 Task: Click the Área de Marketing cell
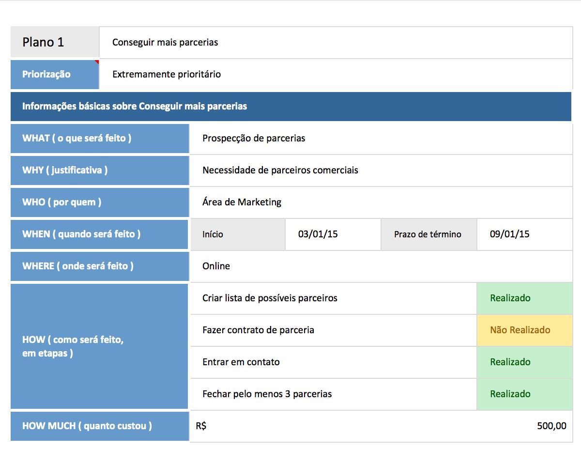click(381, 202)
